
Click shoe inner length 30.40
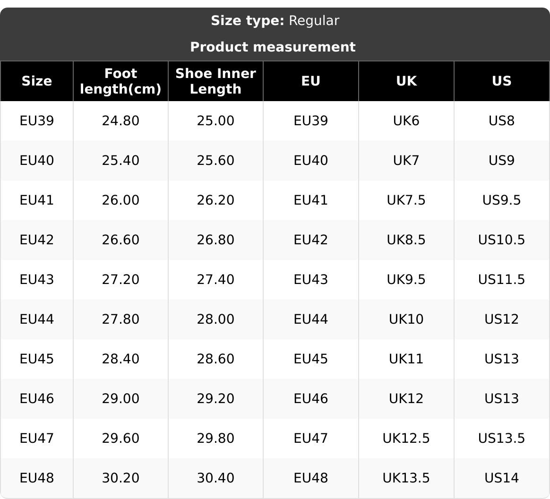pyautogui.click(x=215, y=478)
